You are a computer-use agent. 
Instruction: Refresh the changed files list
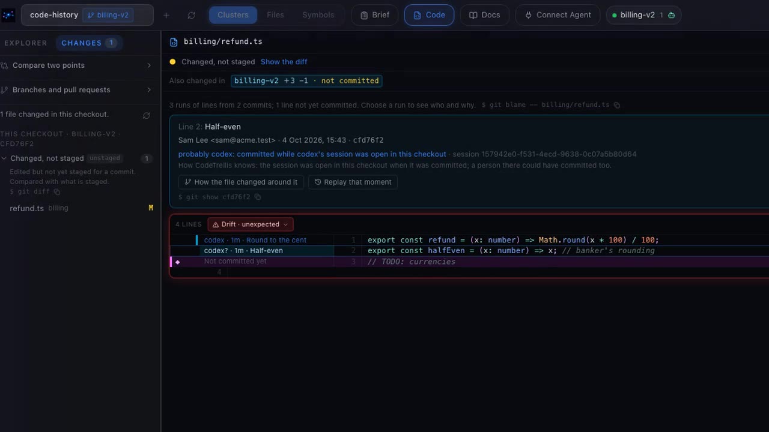click(146, 115)
